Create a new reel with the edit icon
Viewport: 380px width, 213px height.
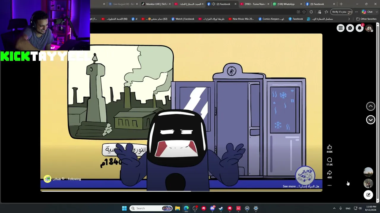pos(368,195)
